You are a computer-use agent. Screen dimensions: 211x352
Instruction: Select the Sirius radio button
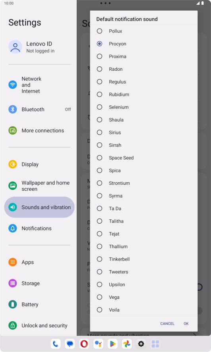[x=144, y=132]
